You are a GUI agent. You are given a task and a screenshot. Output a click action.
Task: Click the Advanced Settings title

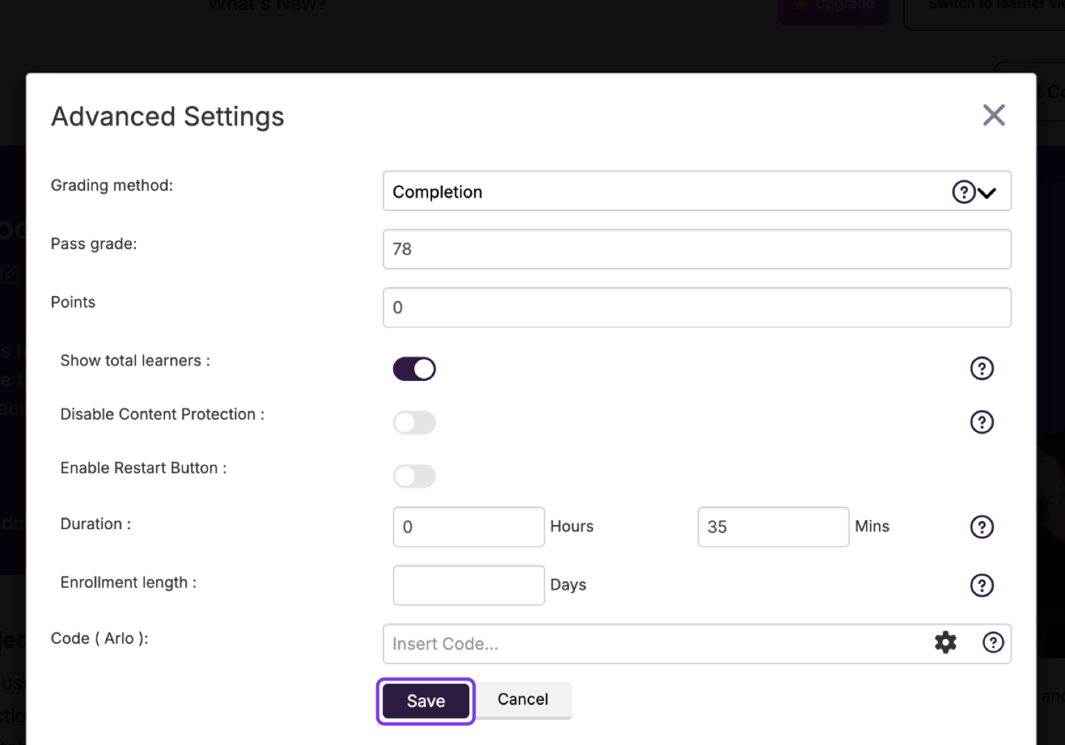pyautogui.click(x=168, y=117)
